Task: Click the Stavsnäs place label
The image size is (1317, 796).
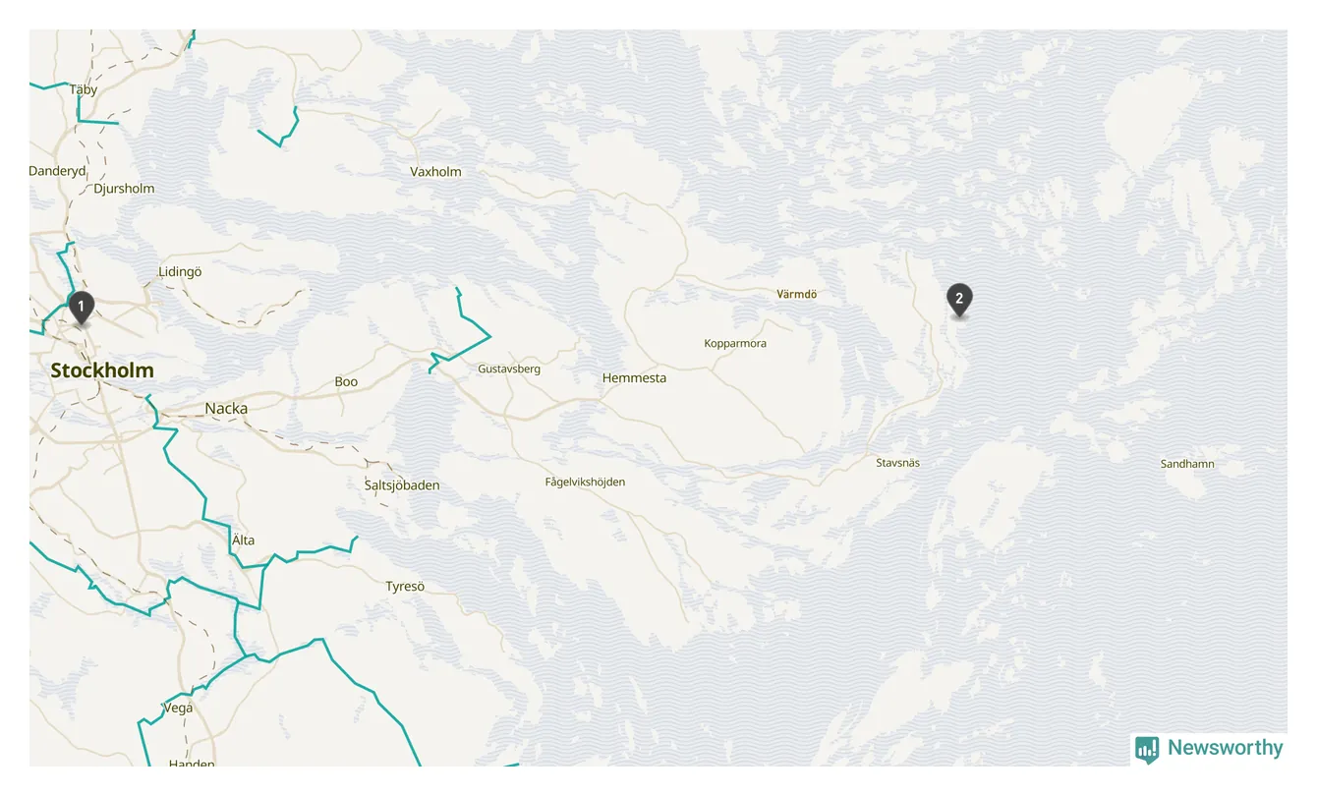Action: tap(898, 462)
